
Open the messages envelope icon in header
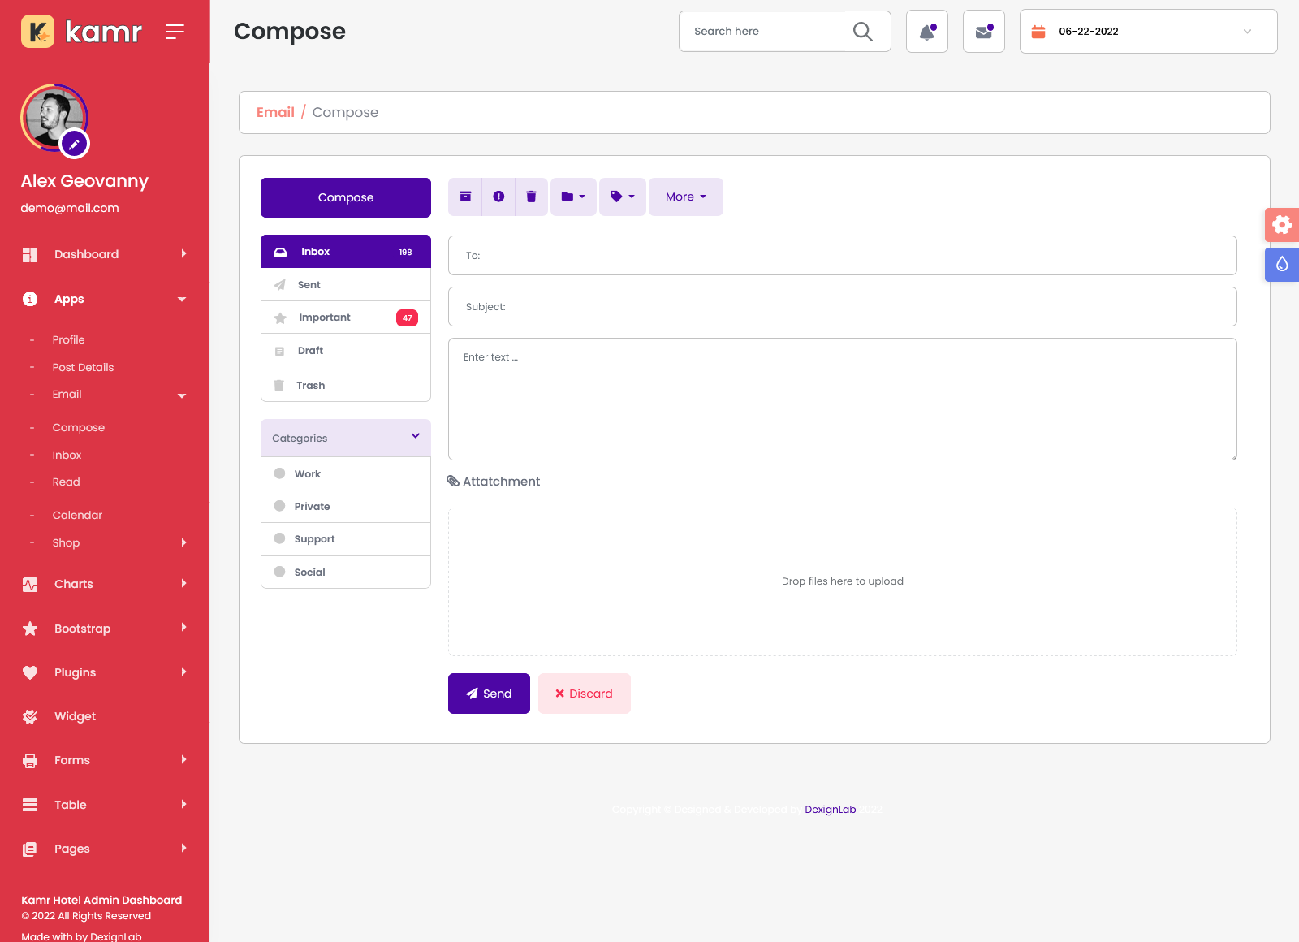point(984,32)
